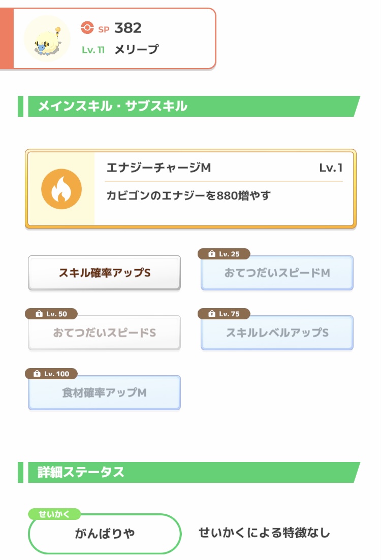Tap the がんばりや nature button
This screenshot has height=560, width=381.
pos(105,534)
